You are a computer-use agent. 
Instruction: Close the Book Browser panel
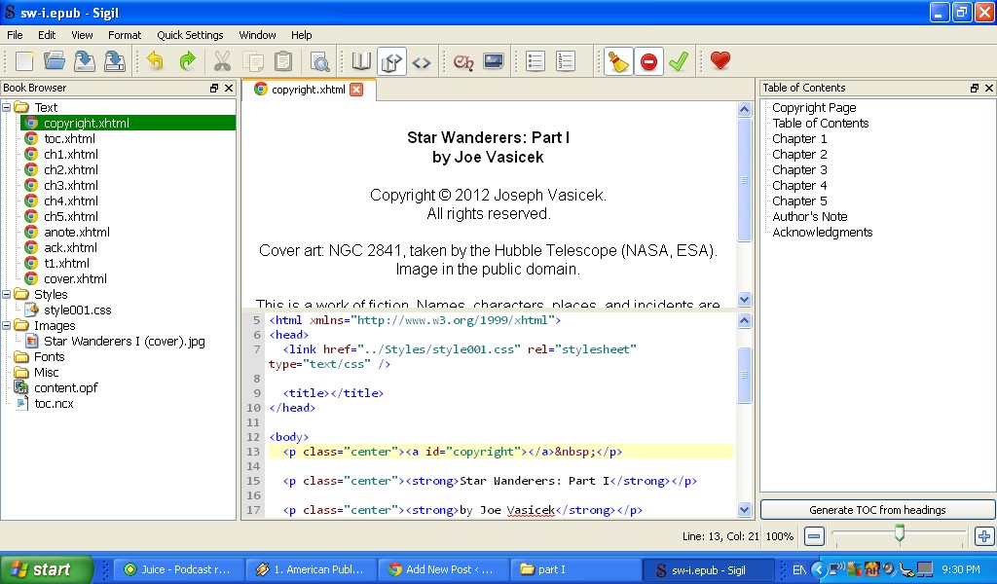229,89
